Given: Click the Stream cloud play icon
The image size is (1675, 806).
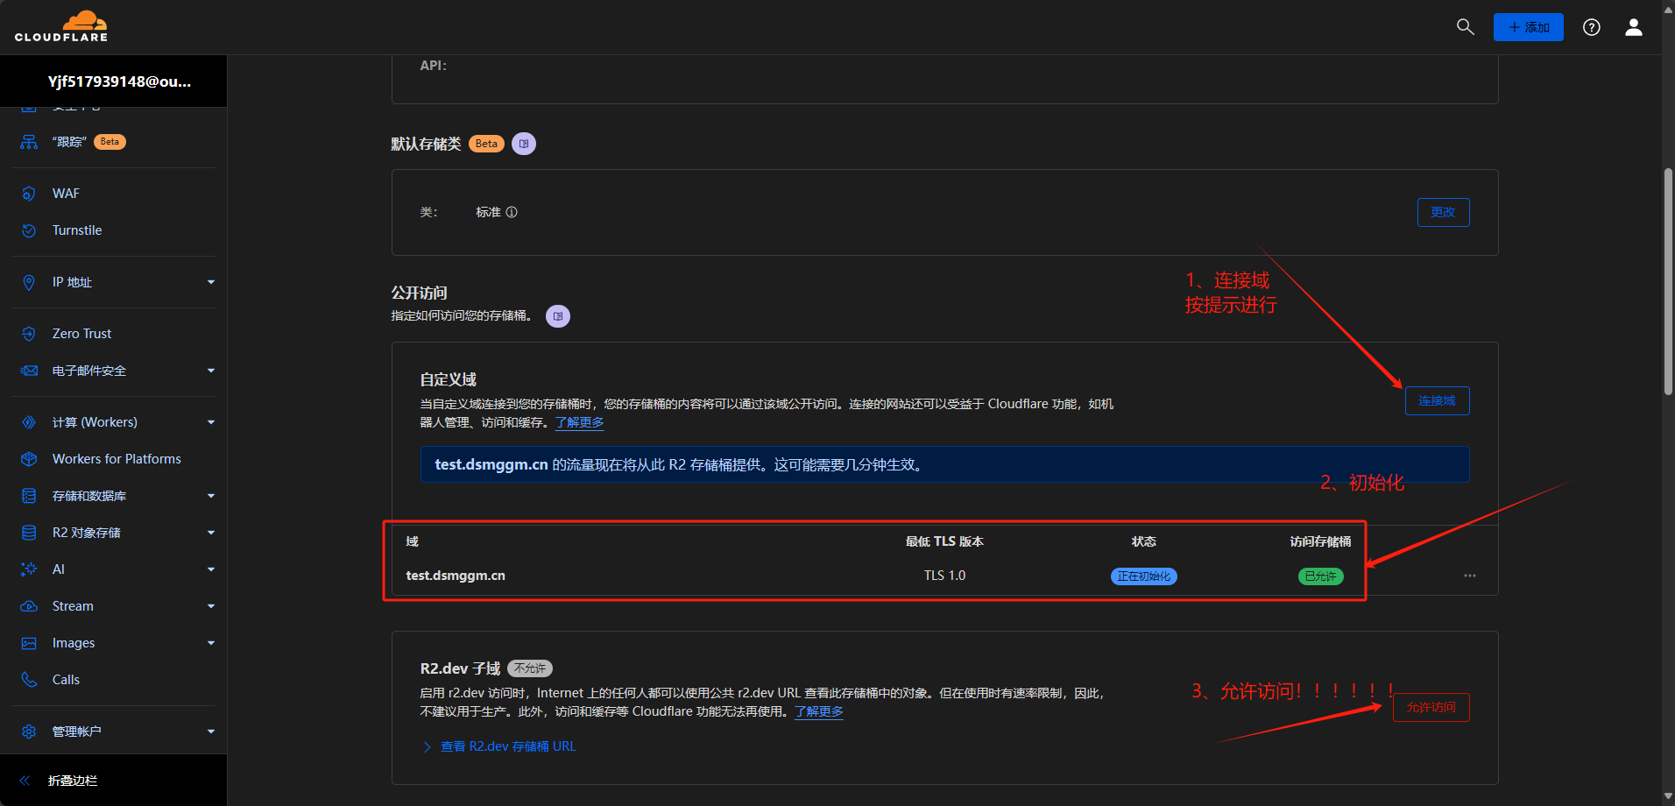Looking at the screenshot, I should tap(29, 606).
